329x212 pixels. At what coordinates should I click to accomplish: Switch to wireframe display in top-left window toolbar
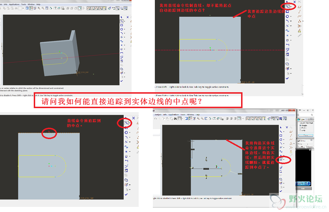coord(68,8)
